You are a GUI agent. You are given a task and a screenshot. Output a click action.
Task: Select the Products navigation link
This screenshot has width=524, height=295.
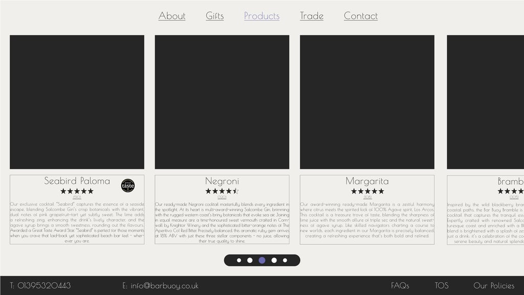point(261,16)
